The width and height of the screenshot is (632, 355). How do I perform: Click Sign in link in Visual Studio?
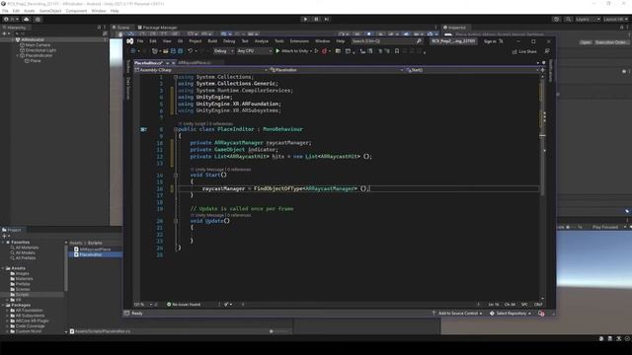click(490, 41)
